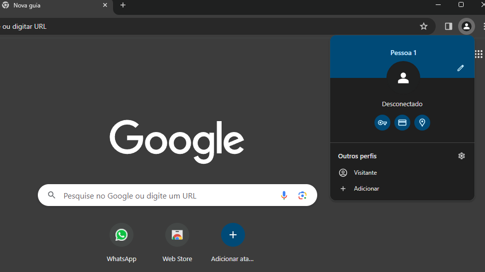Open the Web Store shortcut
485x272 pixels.
177,235
